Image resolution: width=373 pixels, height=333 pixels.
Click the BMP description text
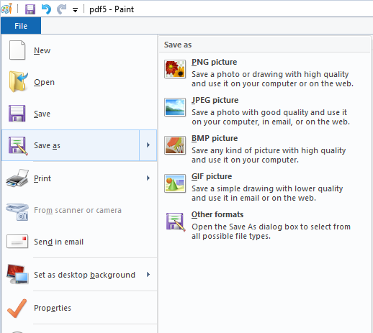click(269, 155)
